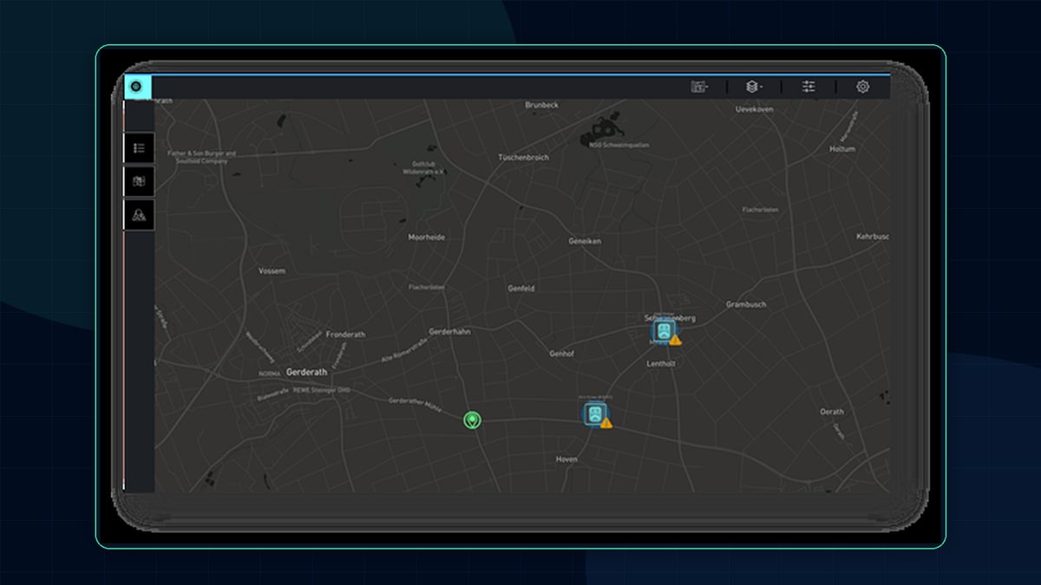Viewport: 1041px width, 585px height.
Task: Click the Grambusch map label
Action: [746, 304]
